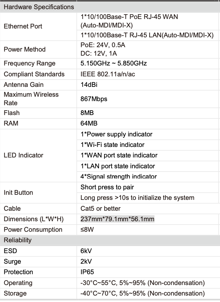Click the Storage temperature range value
Screen dimensions: 220x302
pos(143,293)
